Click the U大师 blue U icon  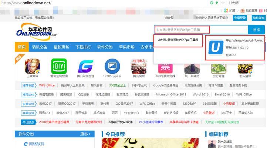216,47
